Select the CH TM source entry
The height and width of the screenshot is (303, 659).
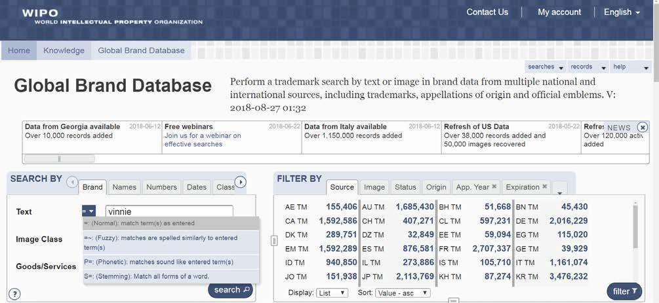click(397, 221)
